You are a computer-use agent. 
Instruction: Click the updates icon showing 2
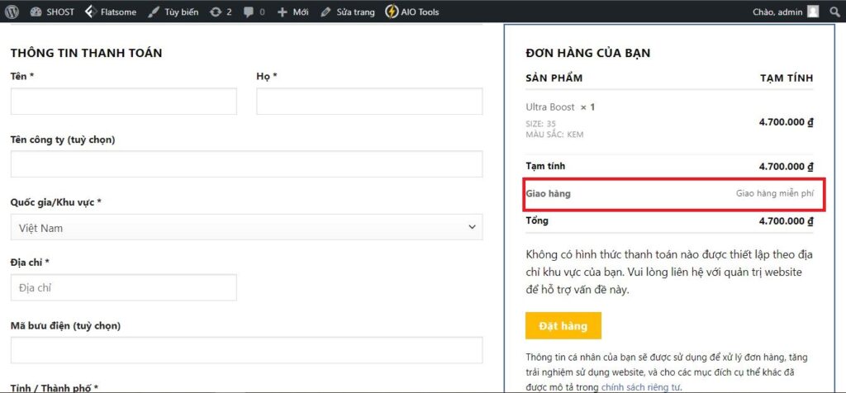tap(216, 12)
